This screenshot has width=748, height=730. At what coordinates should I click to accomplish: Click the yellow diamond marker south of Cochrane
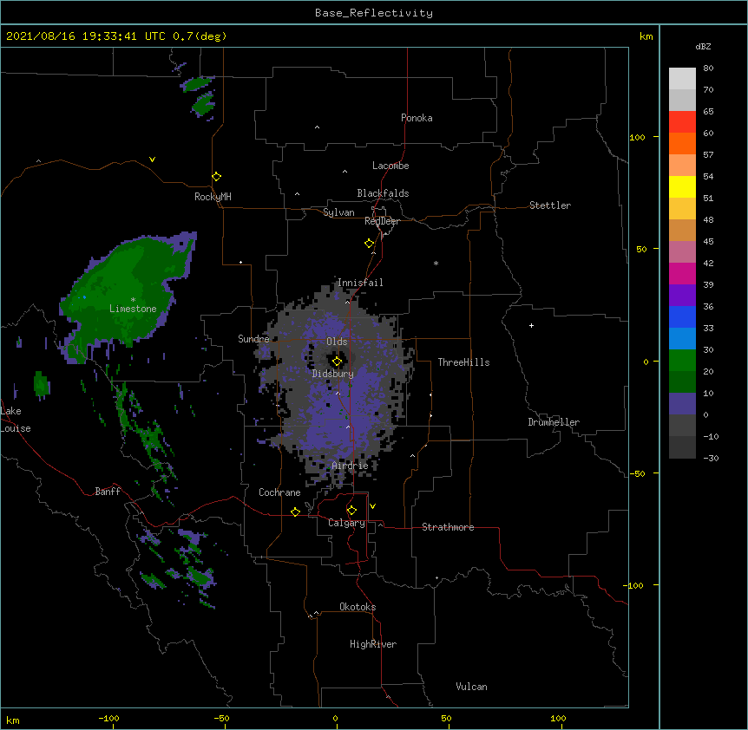296,512
